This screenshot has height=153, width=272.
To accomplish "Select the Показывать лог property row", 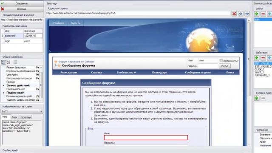I will (20, 89).
